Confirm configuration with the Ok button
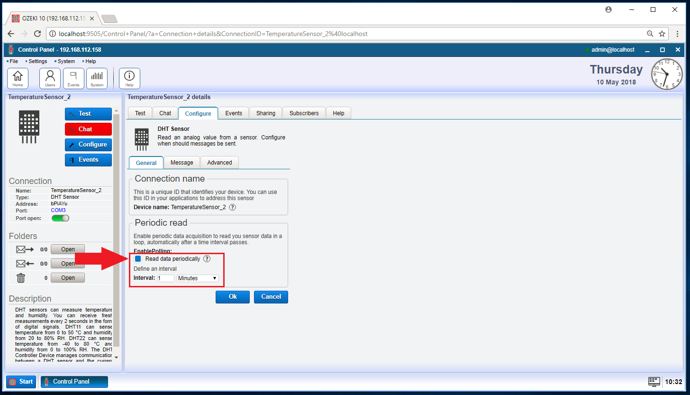This screenshot has height=395, width=690. pos(232,297)
